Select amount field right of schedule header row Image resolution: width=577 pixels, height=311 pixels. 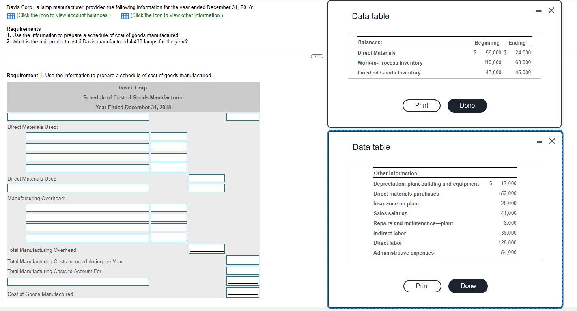coord(243,117)
